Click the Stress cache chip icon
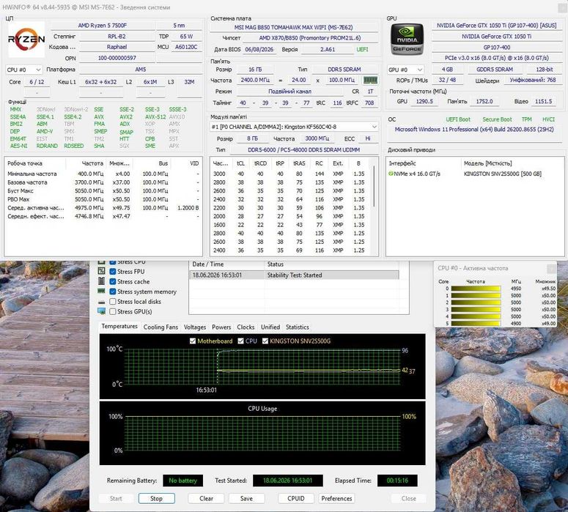The height and width of the screenshot is (512, 568). click(x=101, y=281)
